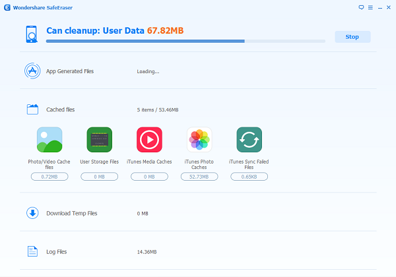Click the Wondershare SafeEraser logo
Screen dimensions: 396x277
pyautogui.click(x=7, y=7)
